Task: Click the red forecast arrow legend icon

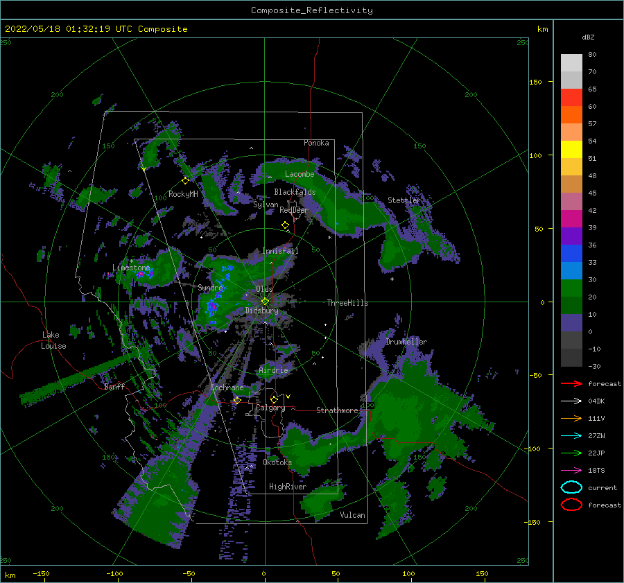Action: coord(571,383)
